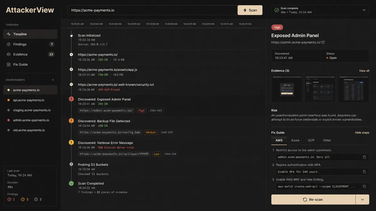Start scan with the Scan button
376x211 pixels.
click(x=250, y=10)
